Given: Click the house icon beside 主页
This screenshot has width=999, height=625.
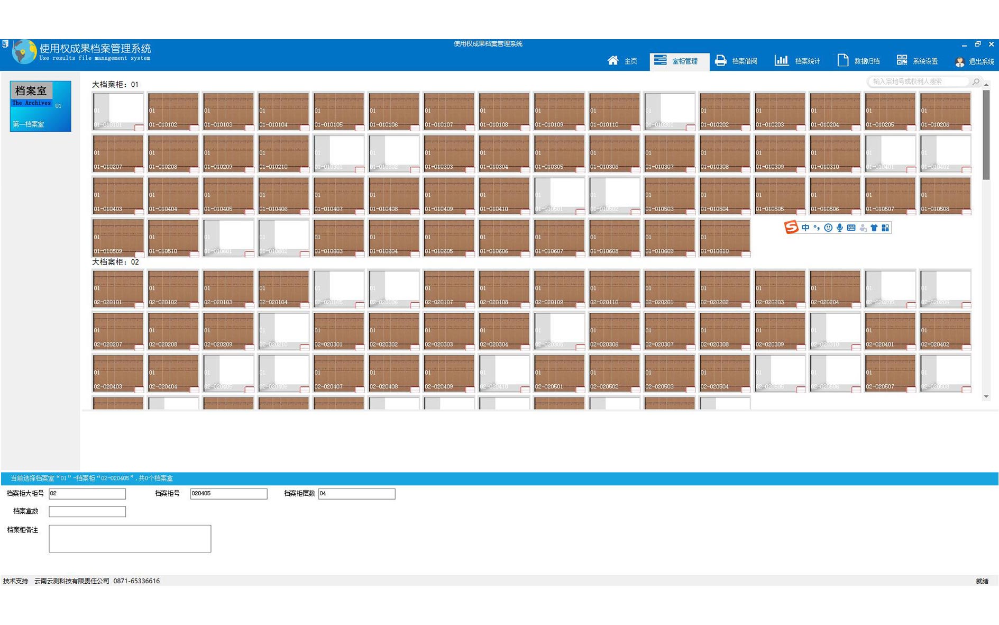Looking at the screenshot, I should [x=613, y=60].
